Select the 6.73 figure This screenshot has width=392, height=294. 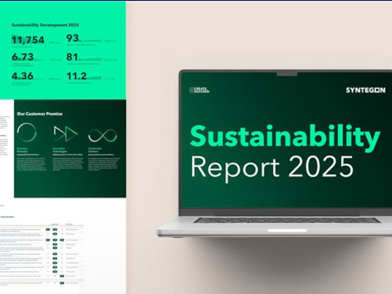pos(23,57)
